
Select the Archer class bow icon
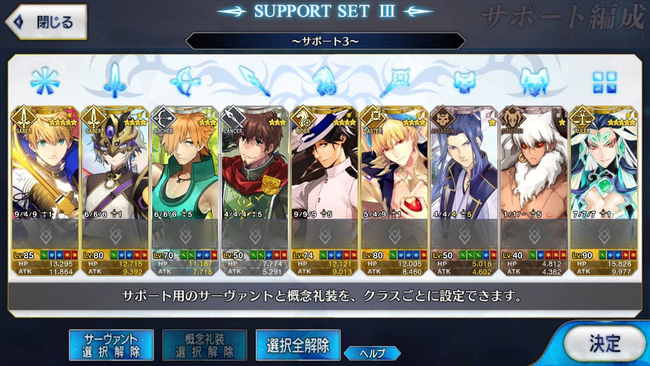pyautogui.click(x=185, y=81)
